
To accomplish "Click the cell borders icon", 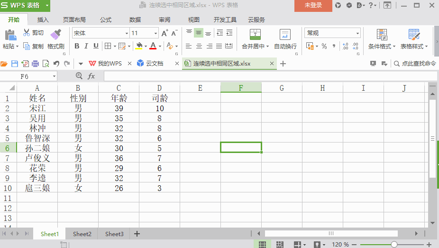I will (x=108, y=46).
